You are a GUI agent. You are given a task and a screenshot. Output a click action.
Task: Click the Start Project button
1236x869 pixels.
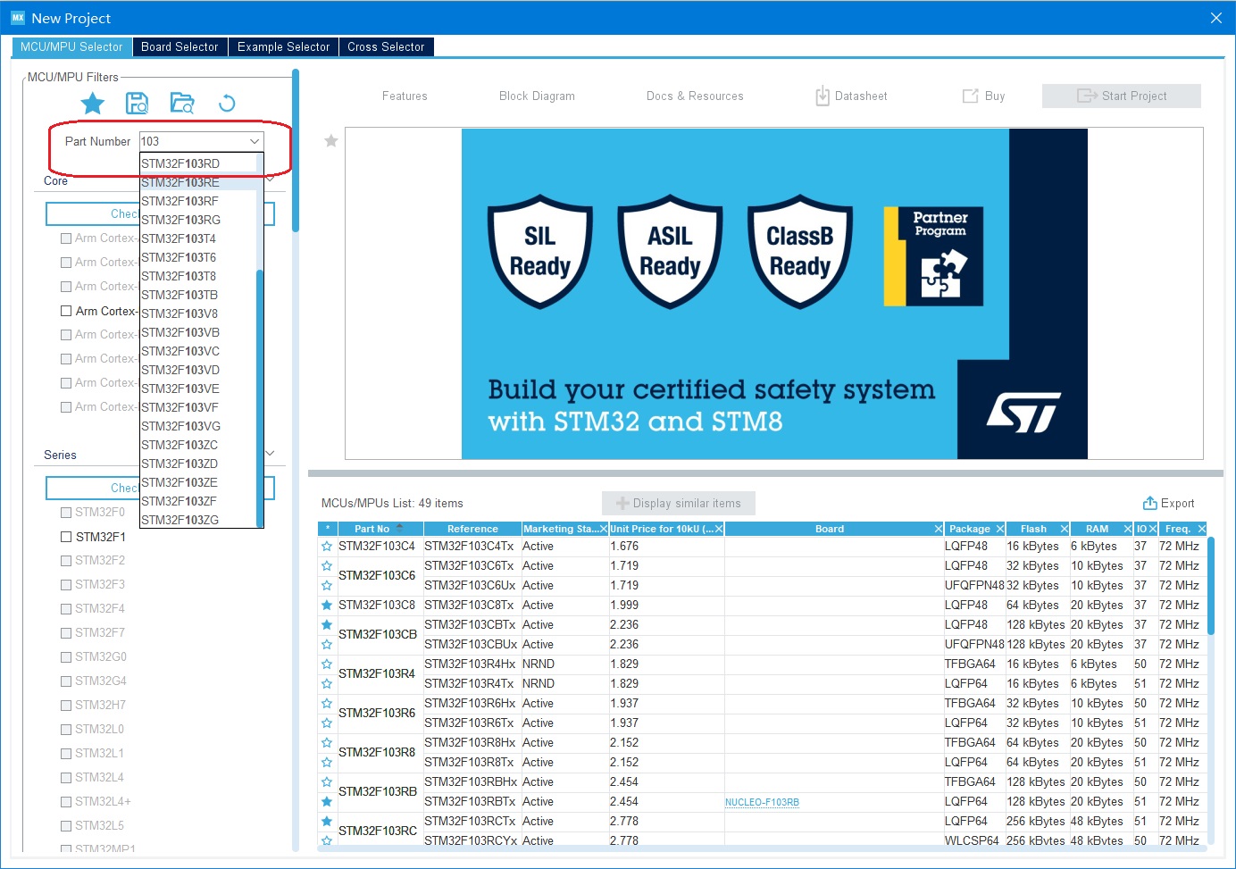tap(1122, 96)
